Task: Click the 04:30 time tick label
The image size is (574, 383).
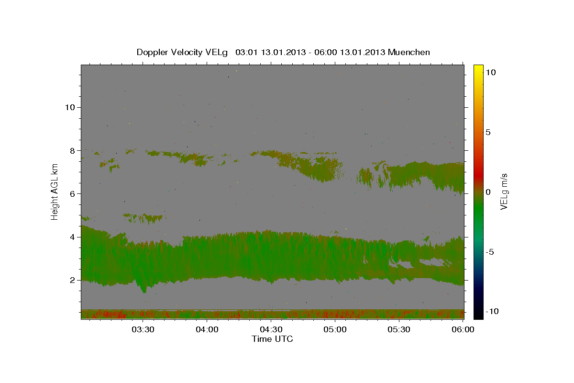Action: click(x=271, y=330)
